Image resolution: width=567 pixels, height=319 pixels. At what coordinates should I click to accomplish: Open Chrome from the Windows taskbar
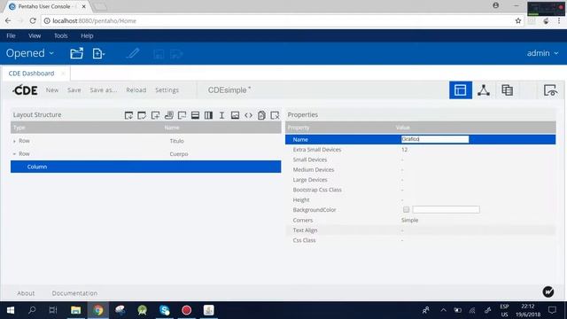pyautogui.click(x=98, y=310)
